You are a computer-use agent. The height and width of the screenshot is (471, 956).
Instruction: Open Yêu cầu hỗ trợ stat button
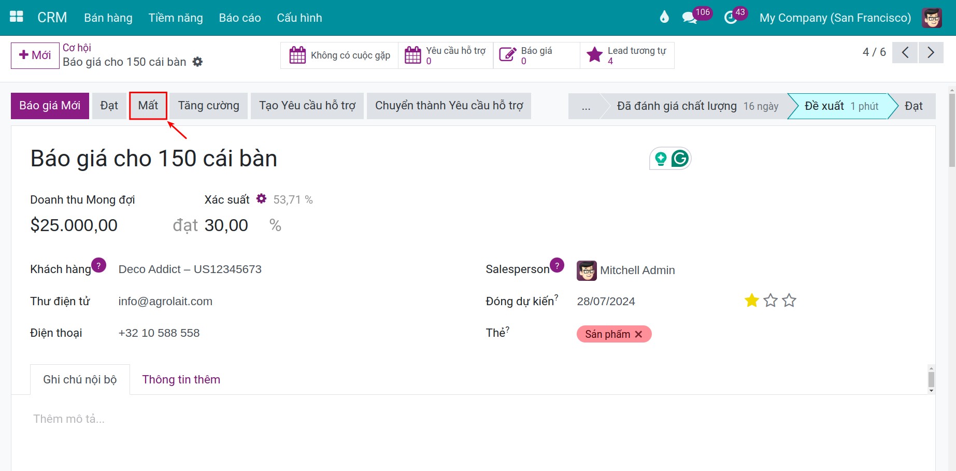click(x=446, y=55)
